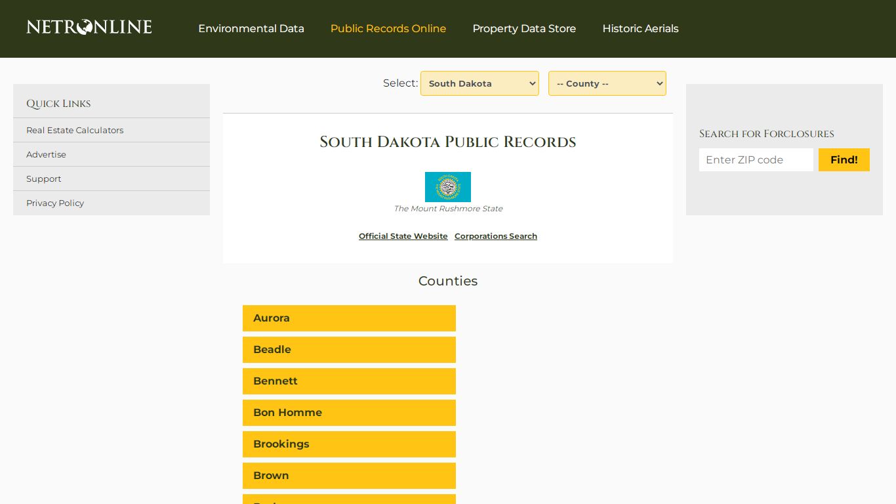Open Public Records Online menu item
This screenshot has width=896, height=504.
(x=388, y=29)
